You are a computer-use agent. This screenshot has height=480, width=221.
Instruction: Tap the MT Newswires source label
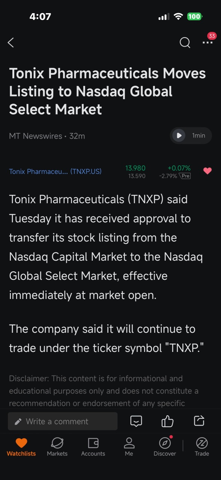pos(36,136)
